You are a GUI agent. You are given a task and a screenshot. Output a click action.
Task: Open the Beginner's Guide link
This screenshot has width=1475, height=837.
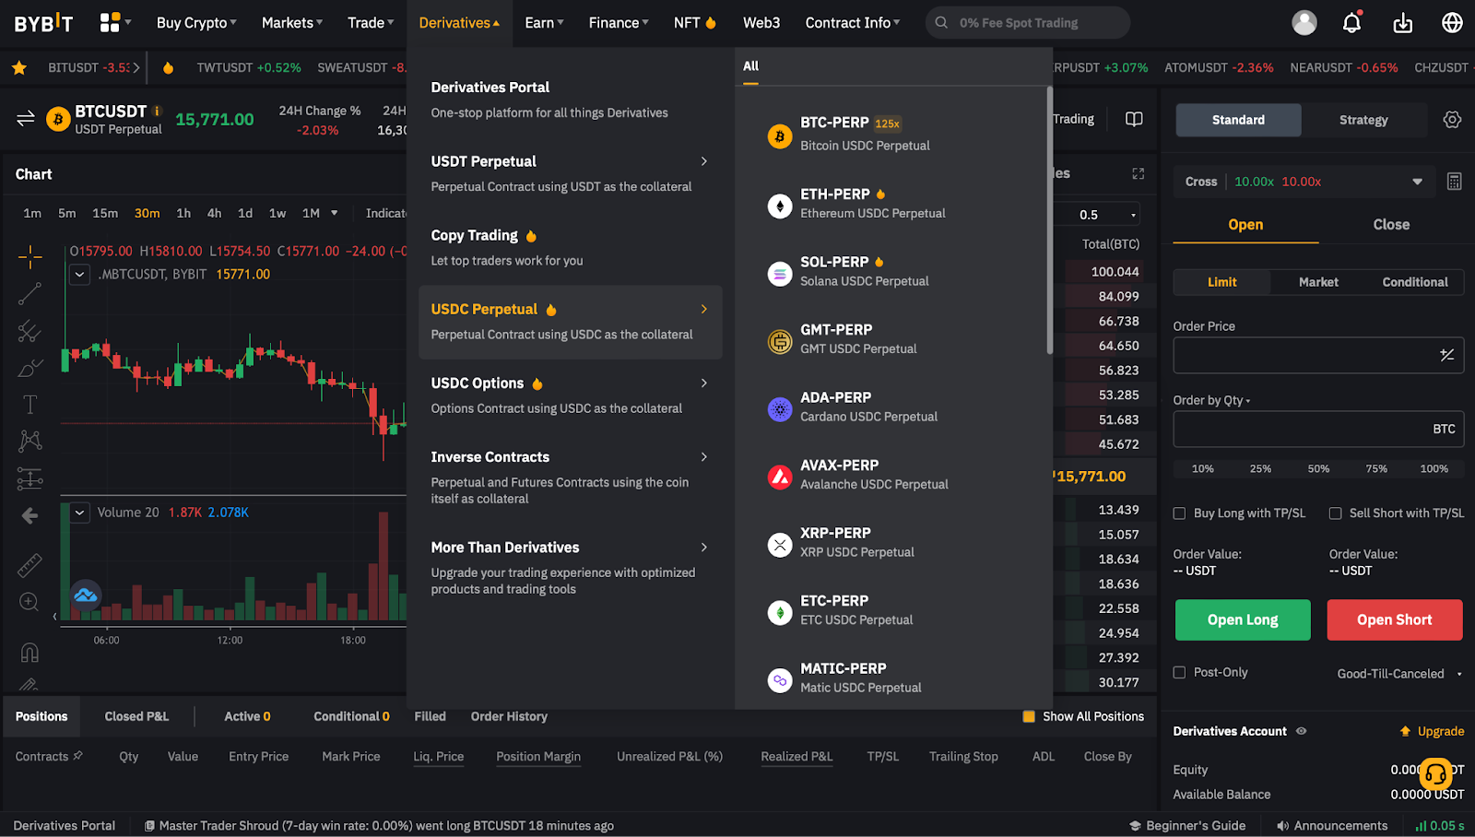pos(1187,826)
